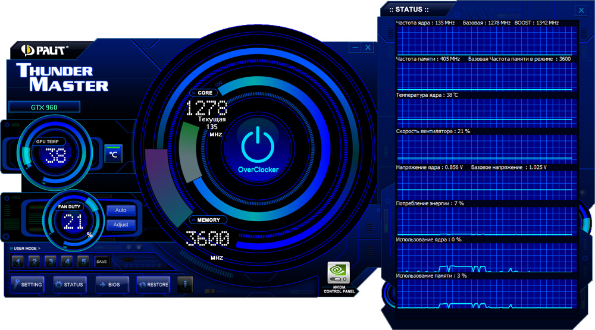
Task: Click the Palit logo
Action: [x=45, y=50]
